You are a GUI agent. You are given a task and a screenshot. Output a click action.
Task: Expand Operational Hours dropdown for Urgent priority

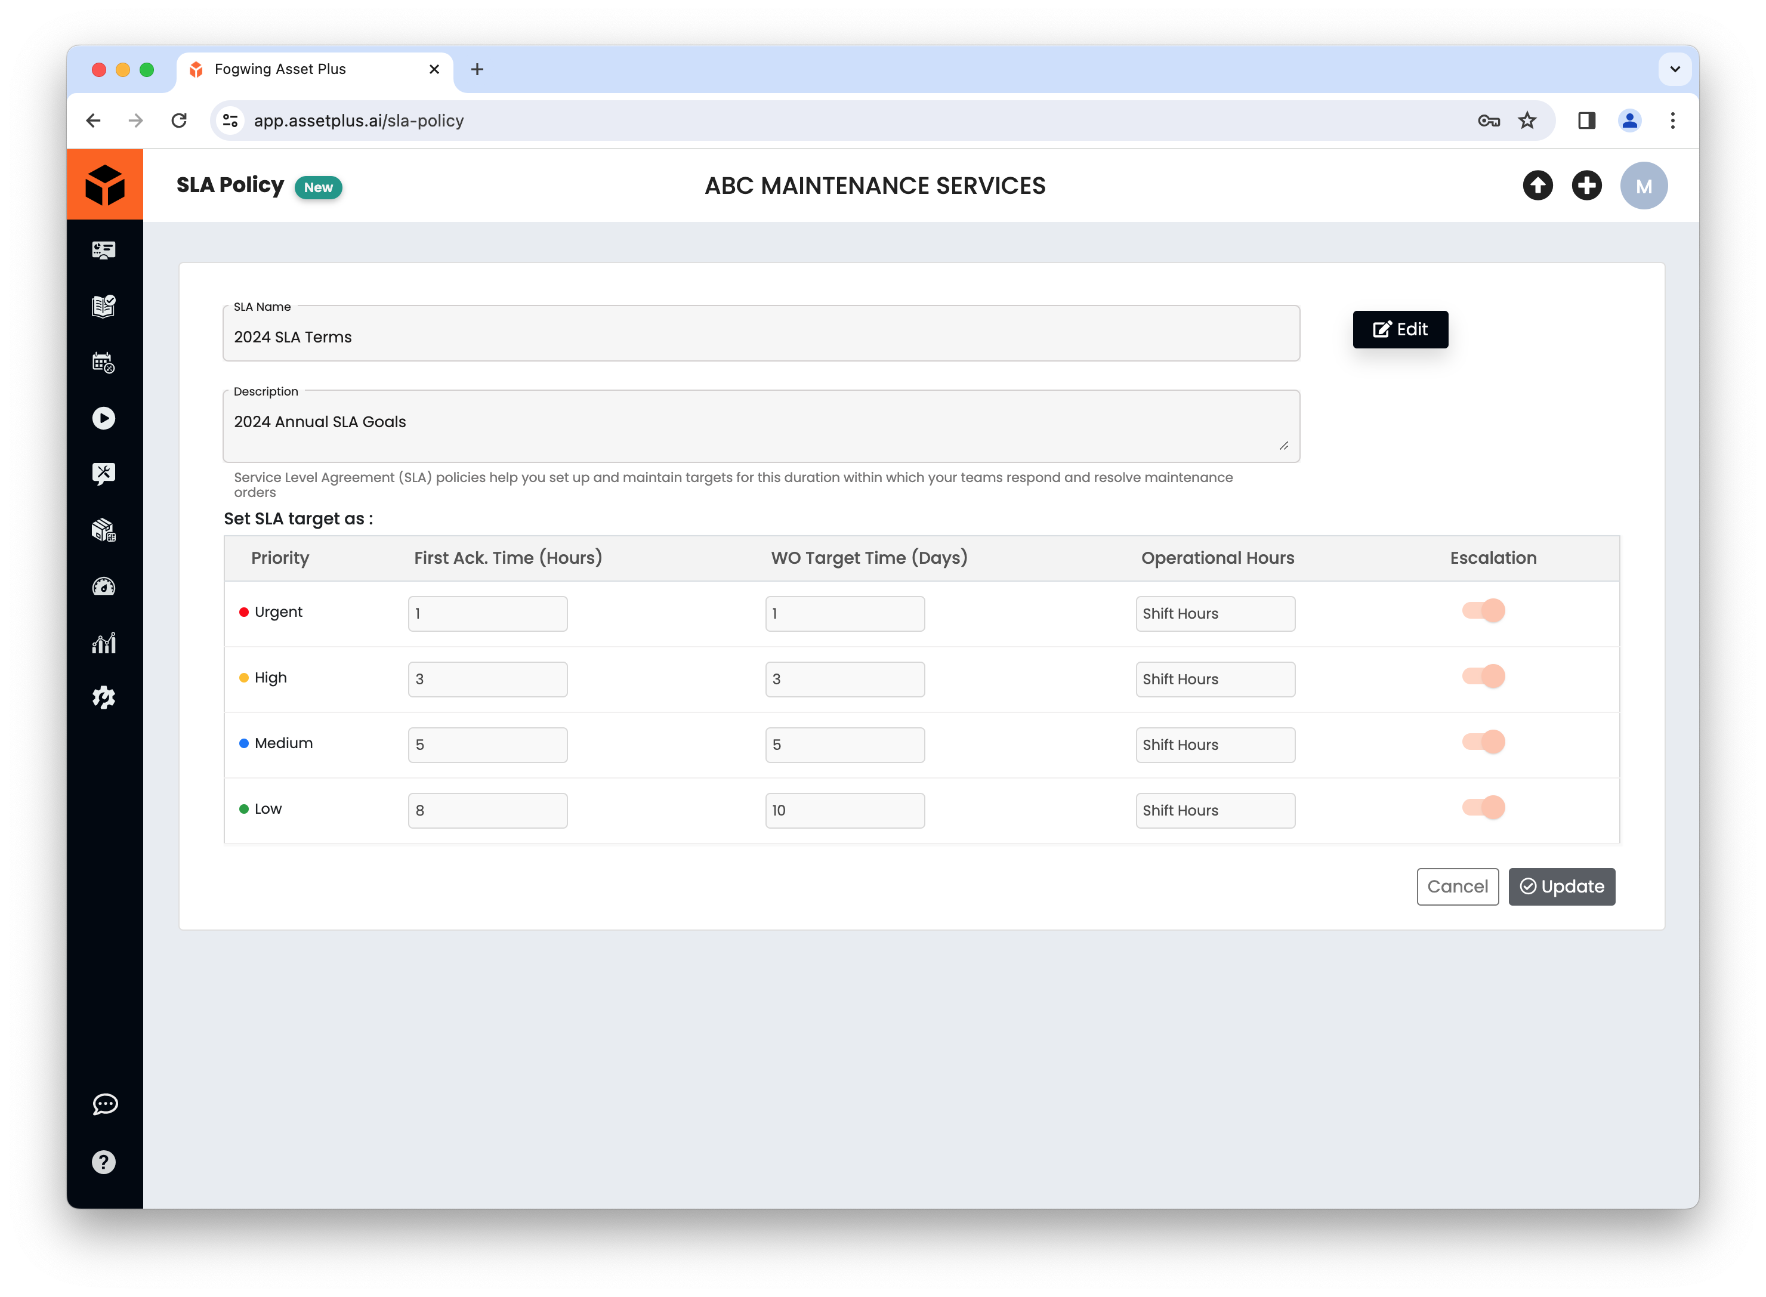point(1215,613)
